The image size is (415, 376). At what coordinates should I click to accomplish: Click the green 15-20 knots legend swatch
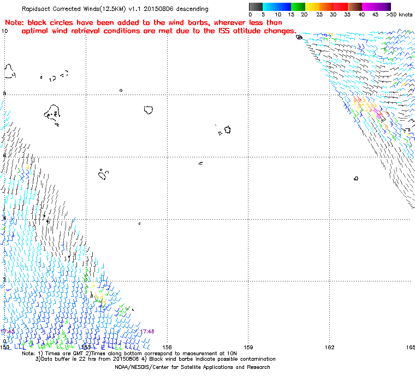tap(298, 7)
